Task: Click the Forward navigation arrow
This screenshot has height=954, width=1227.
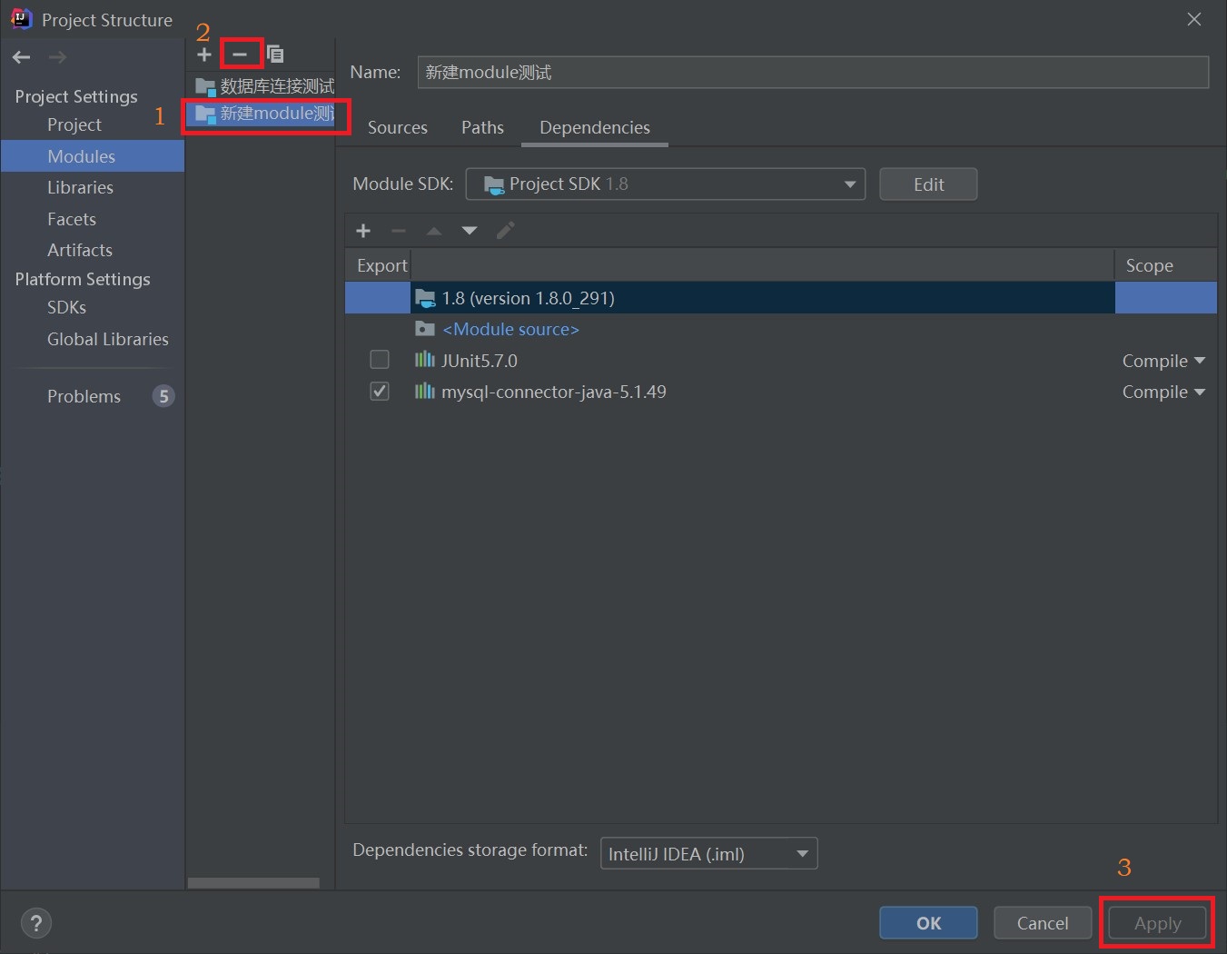Action: pos(57,57)
